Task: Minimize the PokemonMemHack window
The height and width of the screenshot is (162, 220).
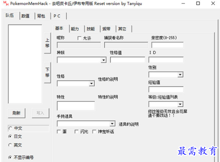Action: [x=183, y=3]
